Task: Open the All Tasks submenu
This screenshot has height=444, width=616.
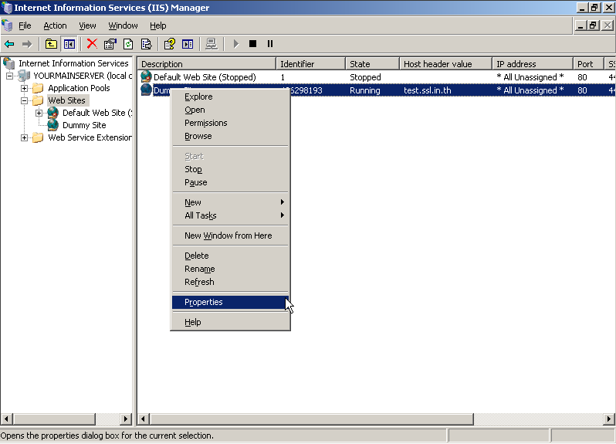Action: pyautogui.click(x=201, y=215)
